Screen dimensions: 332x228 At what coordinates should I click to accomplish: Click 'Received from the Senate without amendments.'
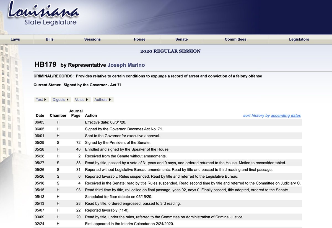[x=126, y=156]
